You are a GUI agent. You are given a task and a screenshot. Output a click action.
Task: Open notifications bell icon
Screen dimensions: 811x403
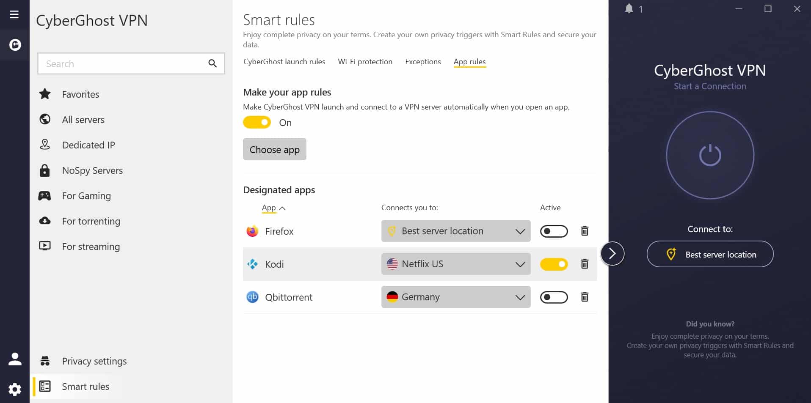coord(629,9)
